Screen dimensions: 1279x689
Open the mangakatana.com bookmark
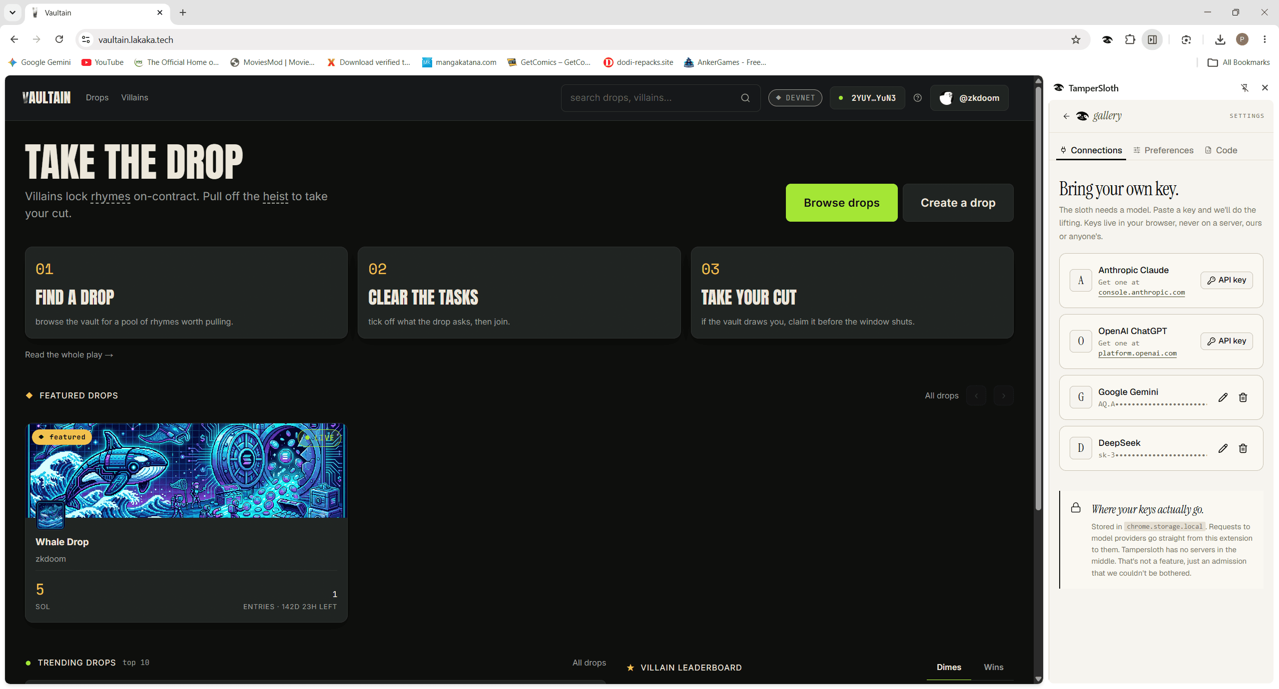(459, 62)
